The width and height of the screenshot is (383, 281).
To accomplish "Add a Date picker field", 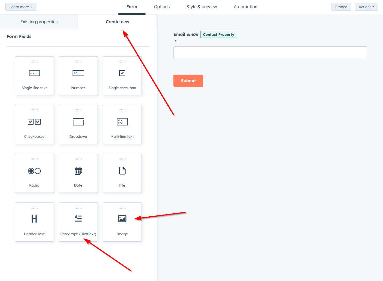I will [x=78, y=173].
